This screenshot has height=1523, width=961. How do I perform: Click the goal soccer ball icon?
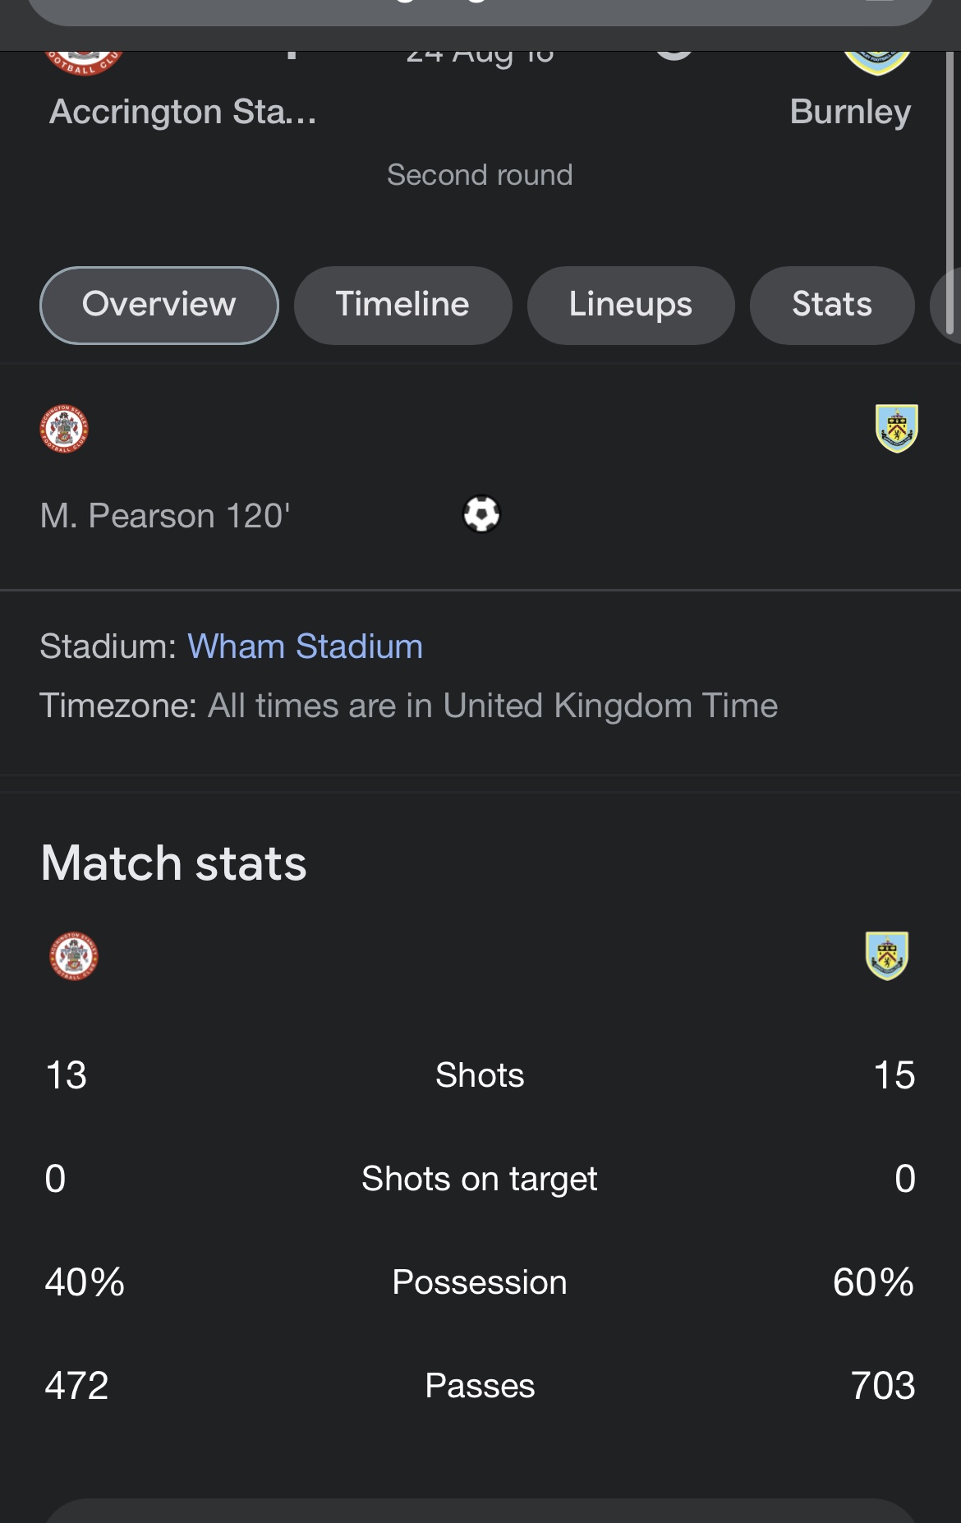click(481, 514)
